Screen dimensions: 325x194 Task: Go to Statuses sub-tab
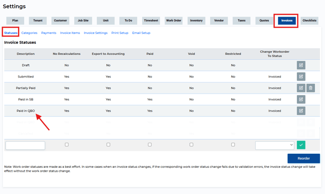[11, 33]
